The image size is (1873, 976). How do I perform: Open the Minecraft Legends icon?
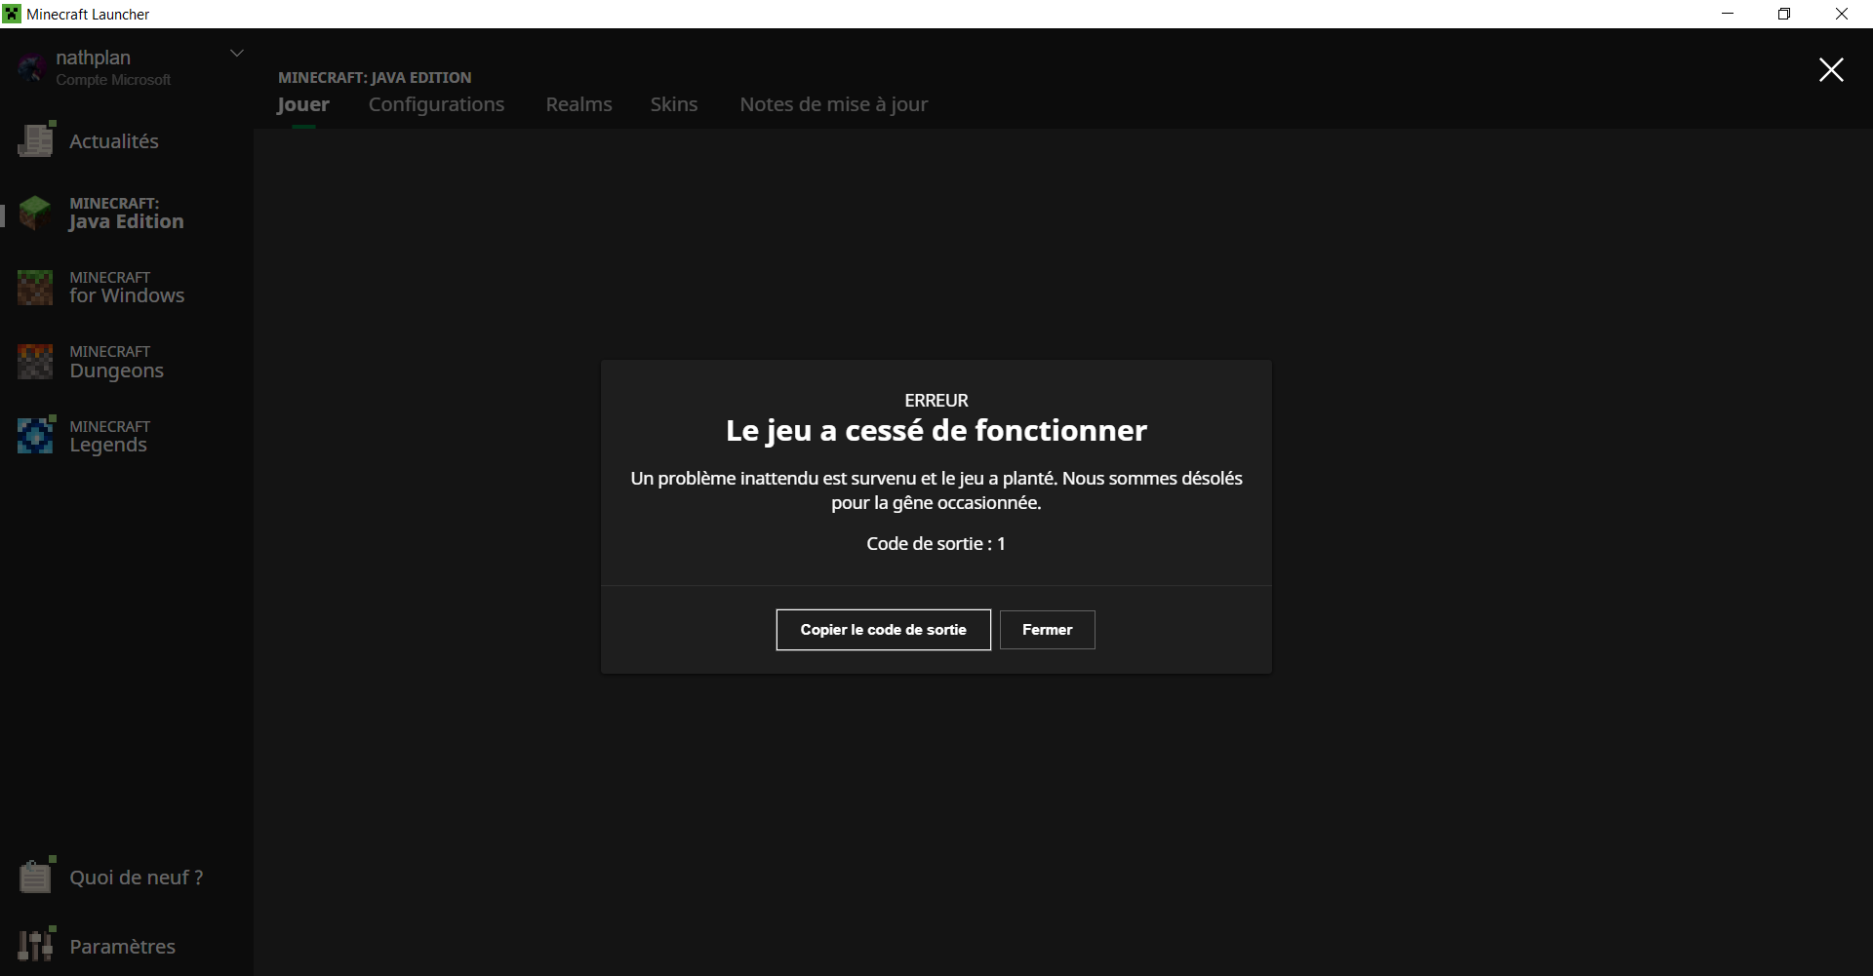pyautogui.click(x=35, y=436)
